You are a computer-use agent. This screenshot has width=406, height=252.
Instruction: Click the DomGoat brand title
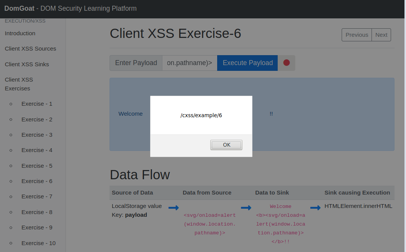click(x=19, y=8)
